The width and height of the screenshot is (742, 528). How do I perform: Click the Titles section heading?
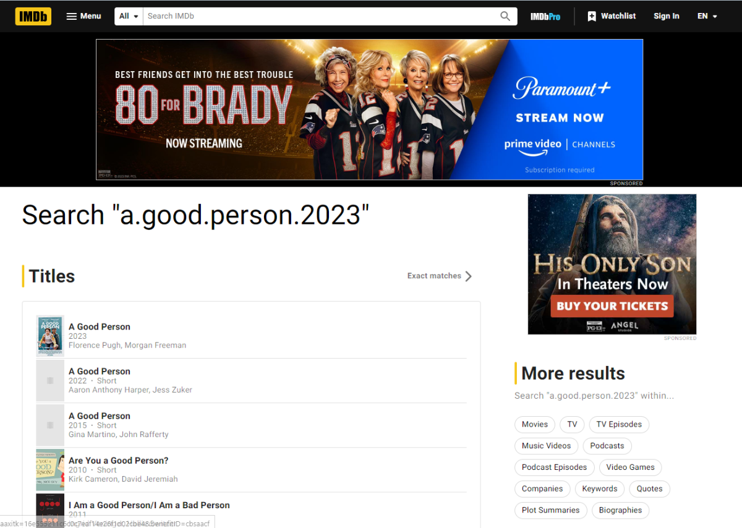(51, 276)
